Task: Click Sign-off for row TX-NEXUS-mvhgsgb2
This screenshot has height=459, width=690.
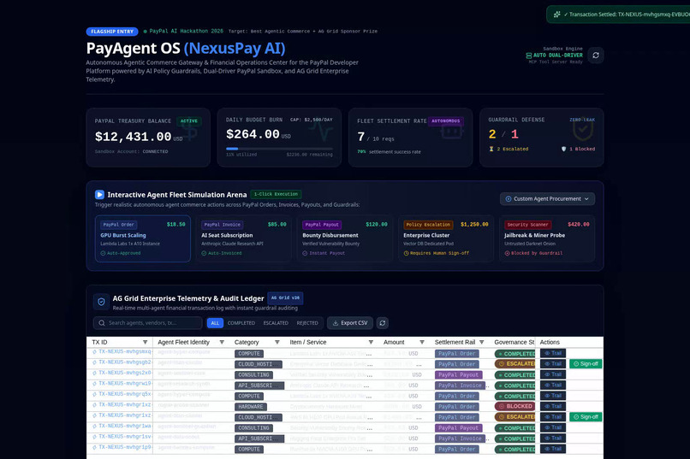Action: pyautogui.click(x=586, y=363)
